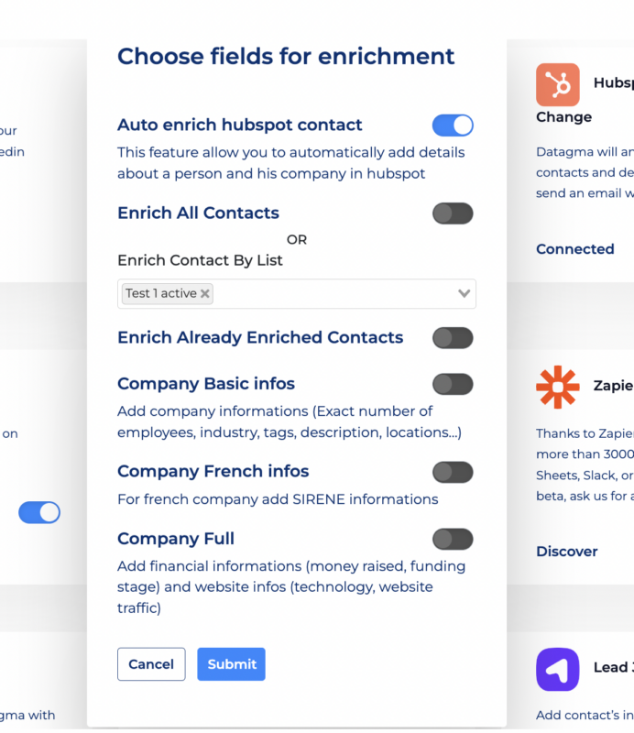
Task: Click the Discover link under Zapier
Action: click(x=567, y=552)
